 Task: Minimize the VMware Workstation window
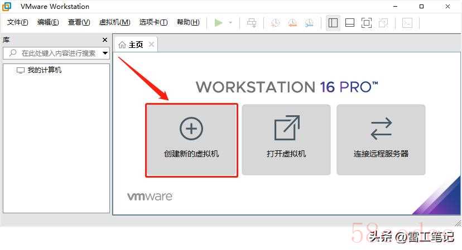395,7
